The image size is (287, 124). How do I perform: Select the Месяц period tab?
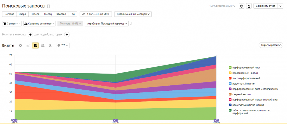pos(48,14)
